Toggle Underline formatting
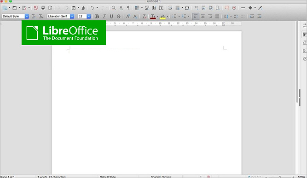The width and height of the screenshot is (307, 178). pyautogui.click(x=111, y=17)
